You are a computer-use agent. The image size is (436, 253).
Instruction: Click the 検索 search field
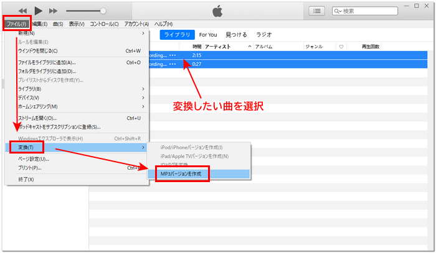tap(365, 11)
